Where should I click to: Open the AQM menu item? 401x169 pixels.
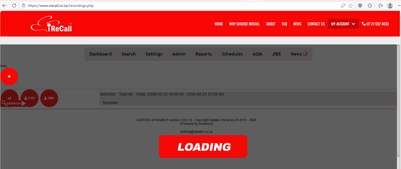click(x=257, y=54)
